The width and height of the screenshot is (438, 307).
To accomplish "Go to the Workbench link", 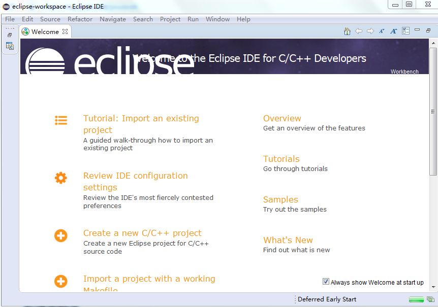I will (x=404, y=72).
